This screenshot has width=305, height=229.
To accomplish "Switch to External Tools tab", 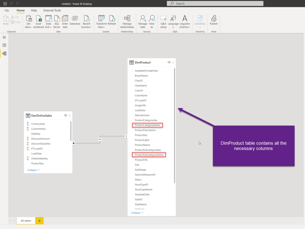I will point(52,10).
